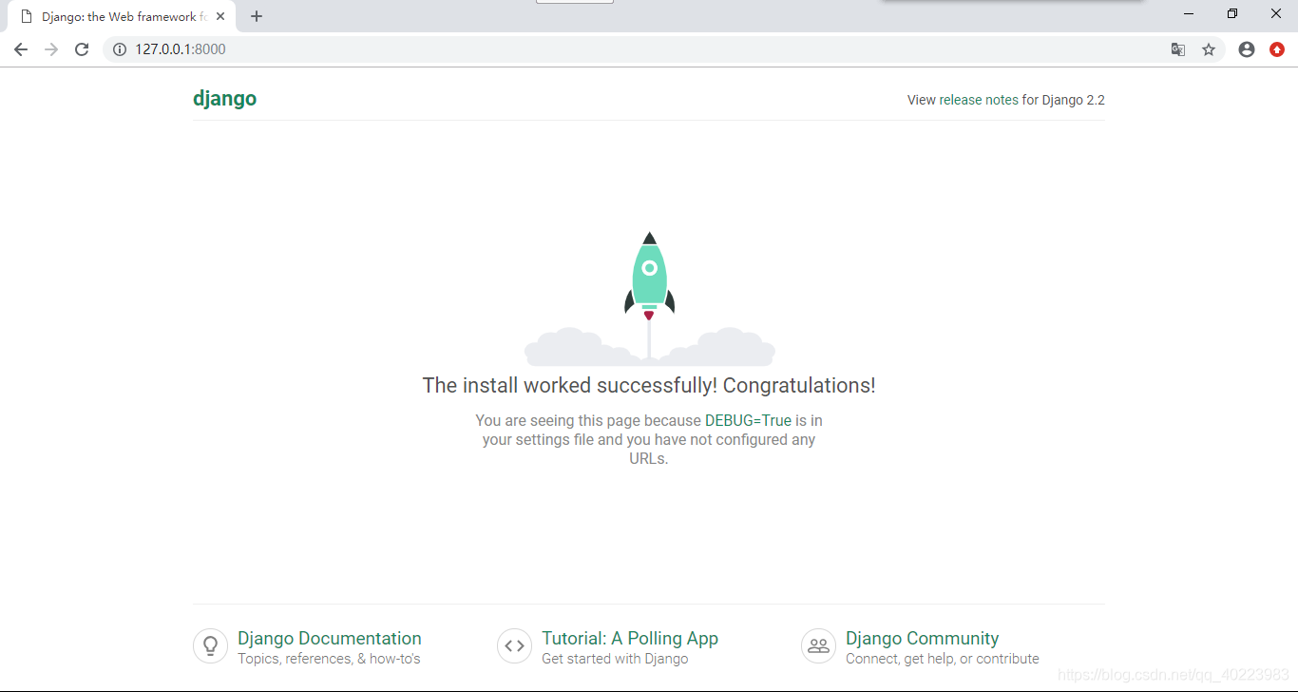Click "Get started with Django" text
This screenshot has width=1298, height=692.
(615, 659)
